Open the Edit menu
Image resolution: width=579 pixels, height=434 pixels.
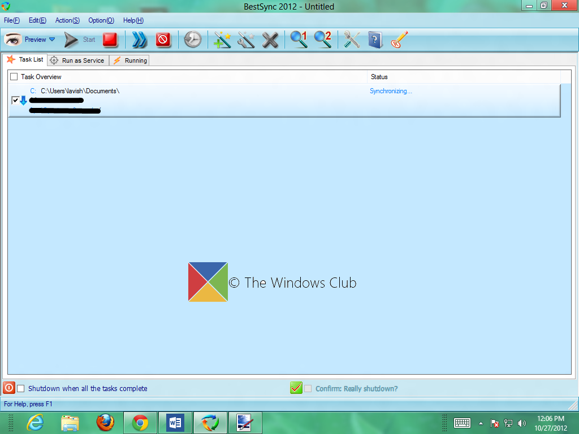tap(38, 20)
